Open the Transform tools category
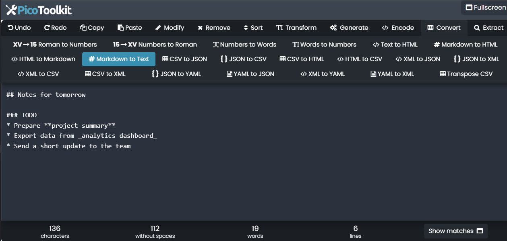 pos(296,28)
